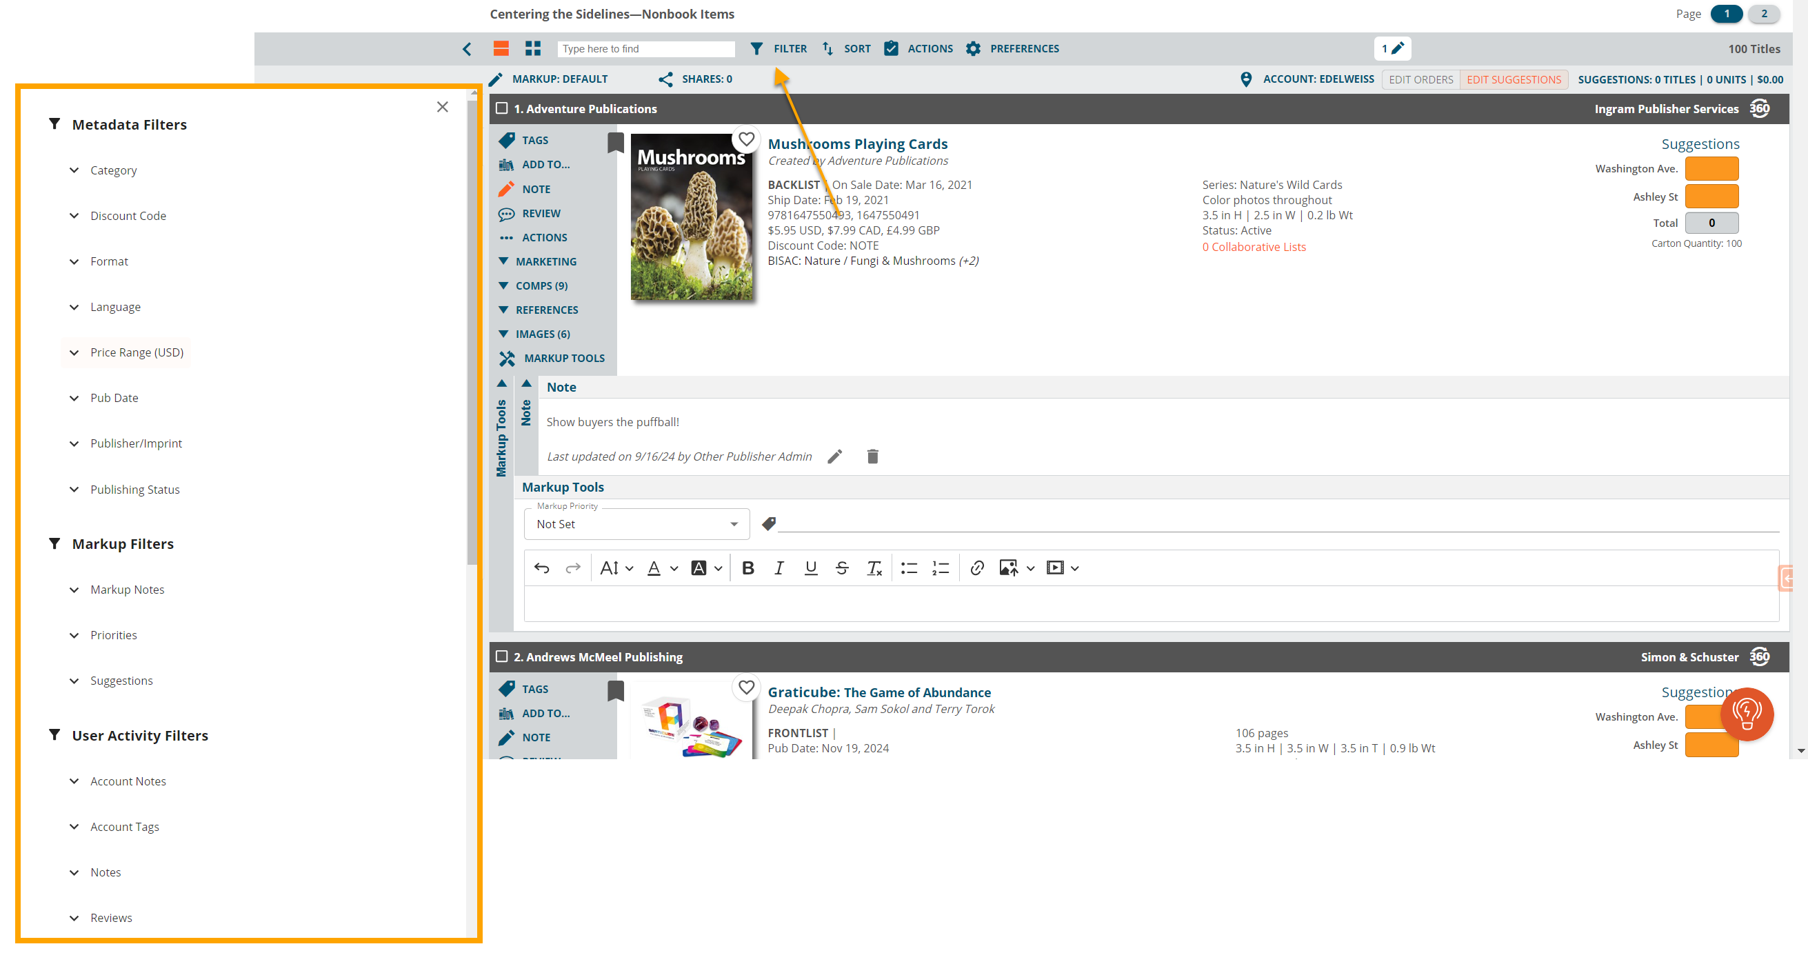The image size is (1808, 973).
Task: Expand the Account Tags filter
Action: tap(116, 827)
